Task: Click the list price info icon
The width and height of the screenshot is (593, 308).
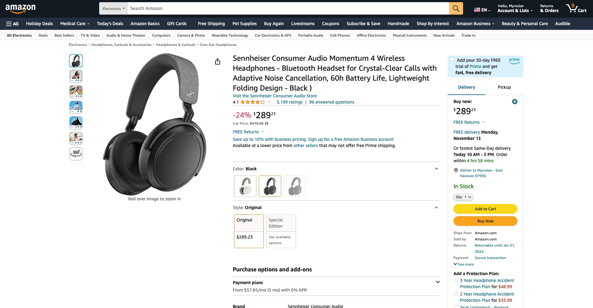Action: coord(267,123)
